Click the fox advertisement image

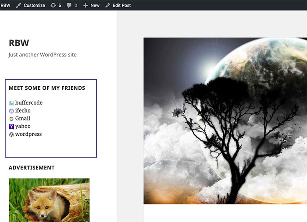(49, 200)
